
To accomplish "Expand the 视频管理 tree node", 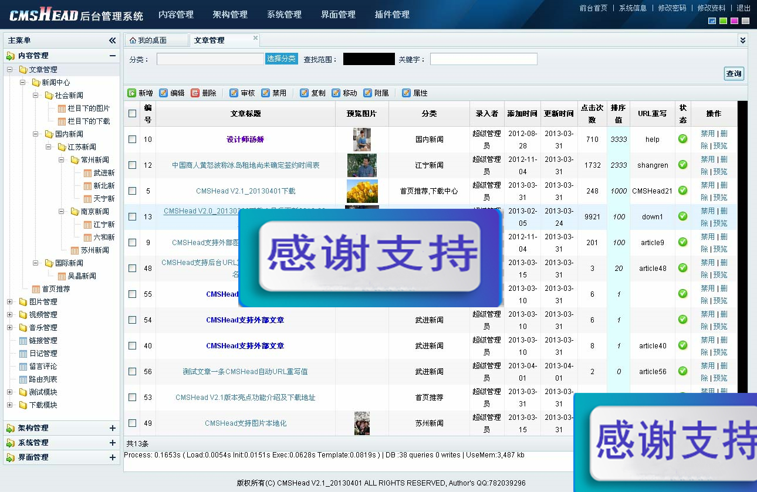I will 10,315.
